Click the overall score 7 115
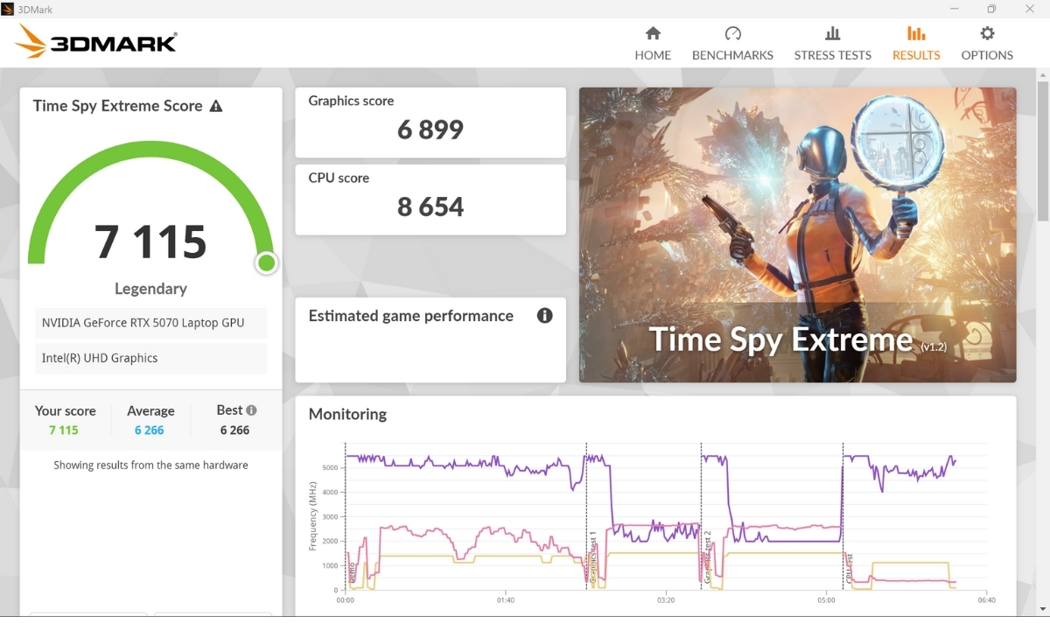Image resolution: width=1050 pixels, height=630 pixels. click(x=150, y=241)
